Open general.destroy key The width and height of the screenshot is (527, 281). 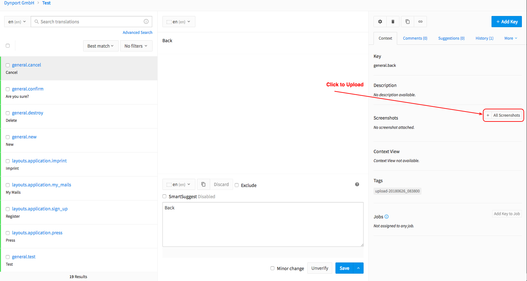(28, 113)
